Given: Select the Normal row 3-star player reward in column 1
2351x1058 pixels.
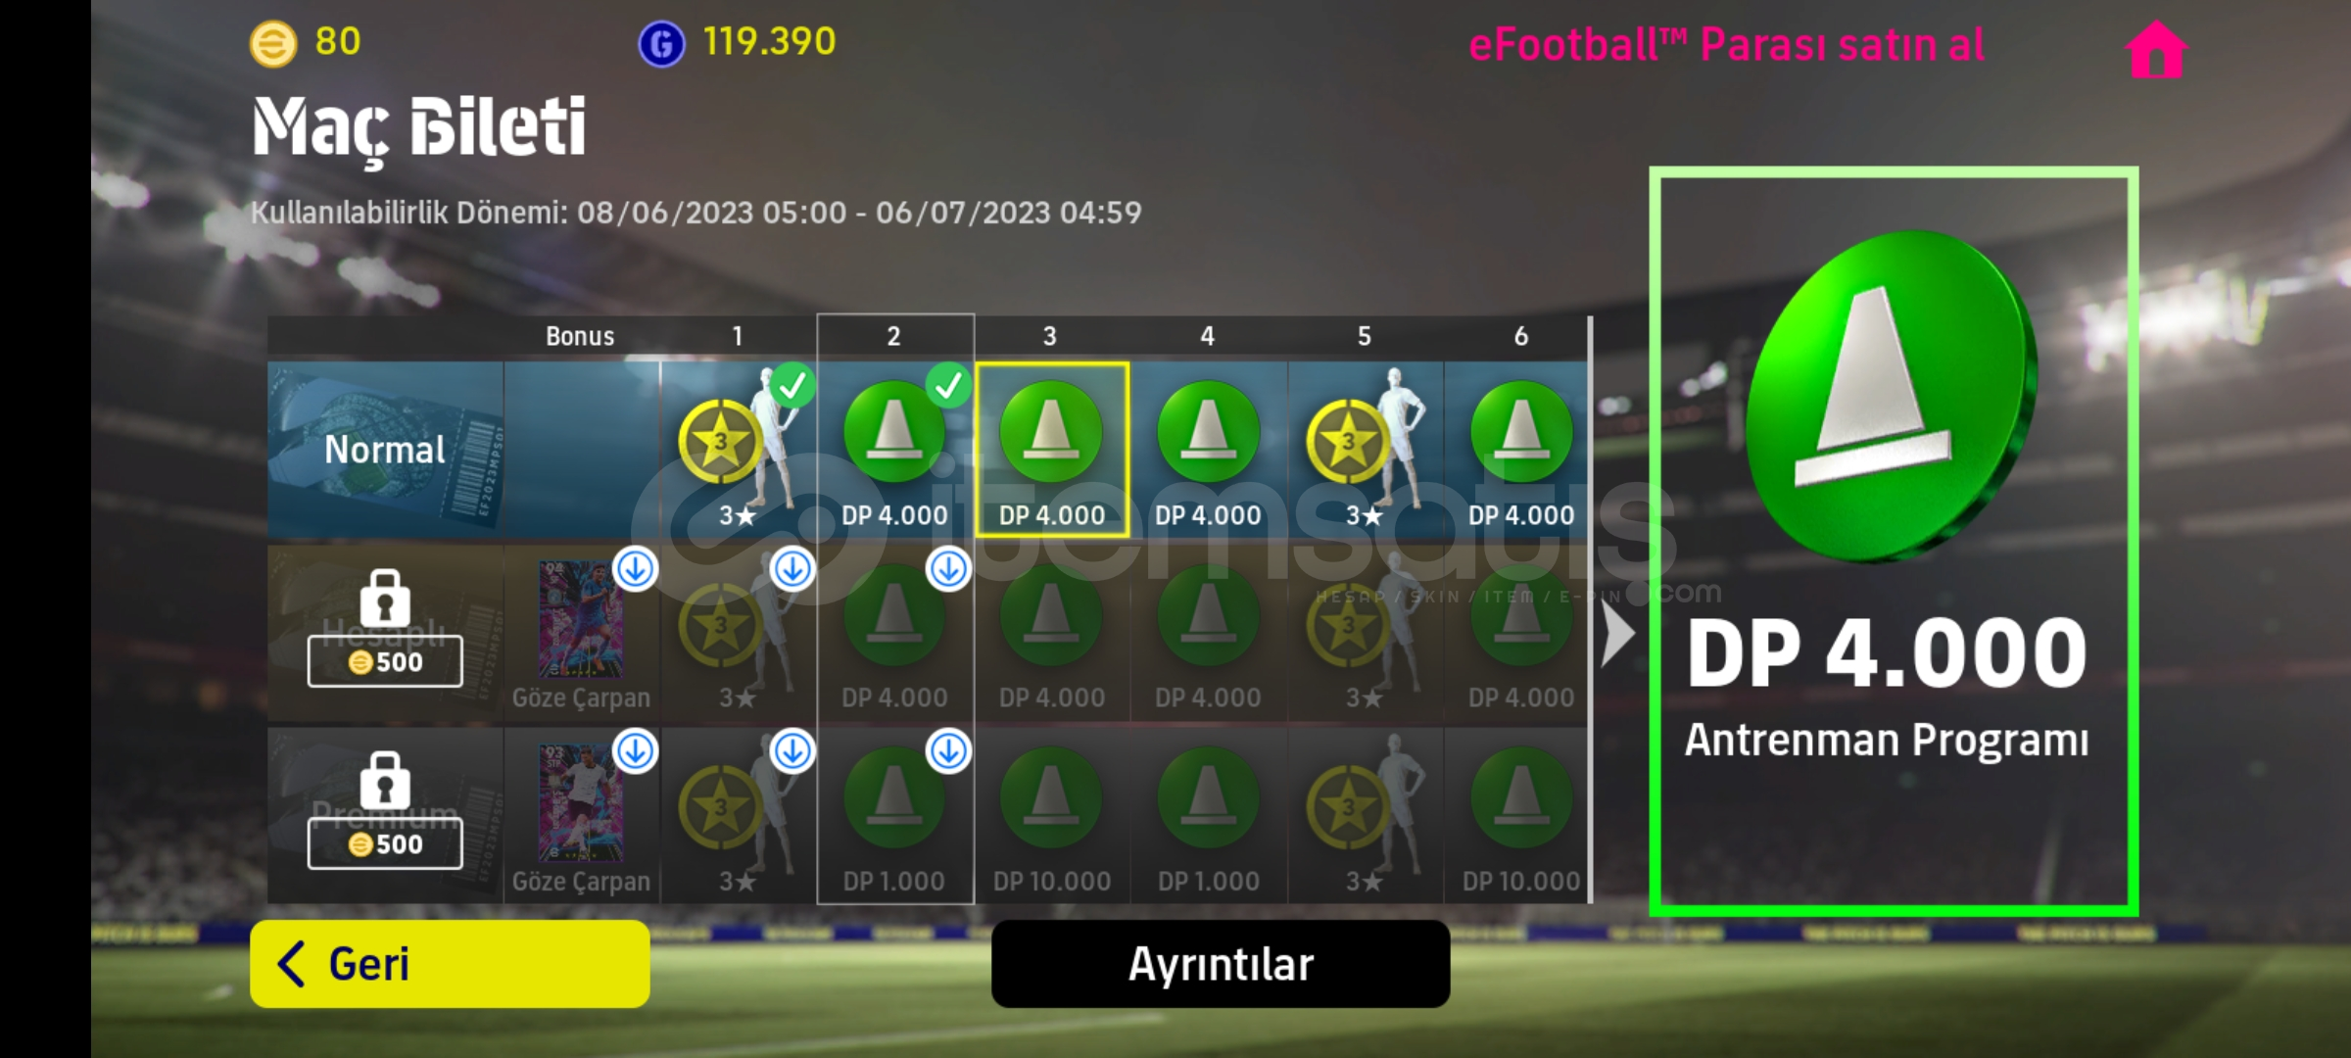Looking at the screenshot, I should coord(739,450).
